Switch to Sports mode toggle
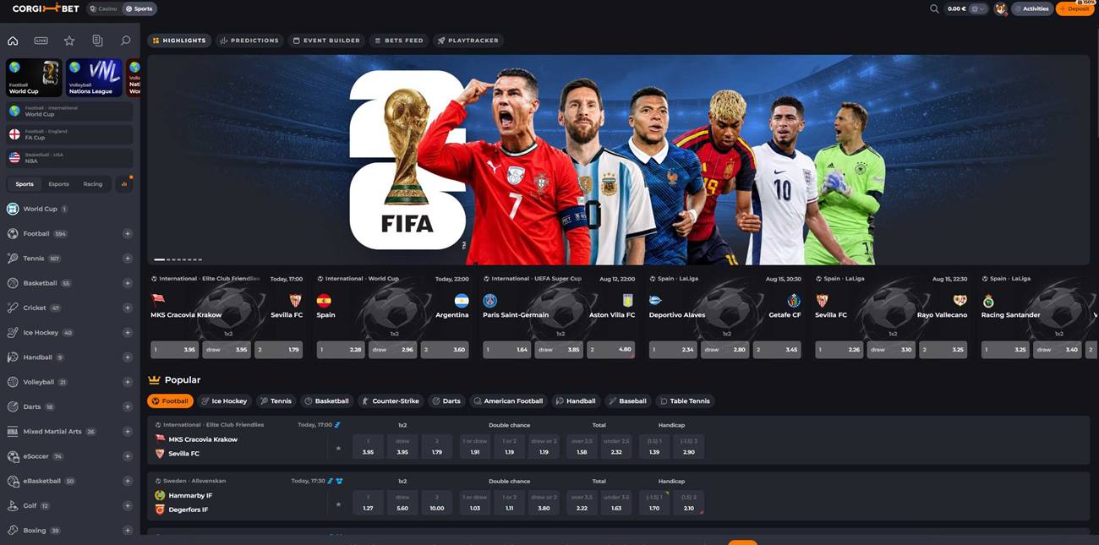1099x545 pixels. pos(139,8)
